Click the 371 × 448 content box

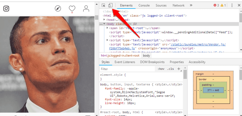(213, 90)
